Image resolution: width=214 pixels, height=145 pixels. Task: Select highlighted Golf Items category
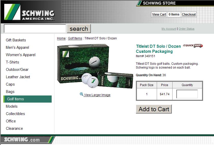[27, 99]
